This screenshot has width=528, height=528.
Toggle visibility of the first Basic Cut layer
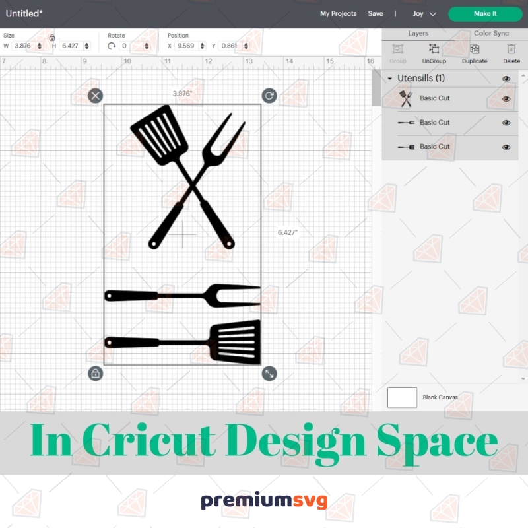click(506, 98)
